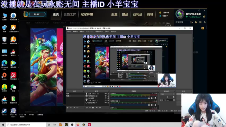226x127 pixels.
Task: Open Origin desktop shortcut
Action: coord(4,76)
